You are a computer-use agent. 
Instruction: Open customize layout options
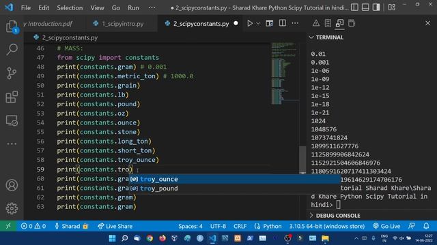pyautogui.click(x=391, y=7)
